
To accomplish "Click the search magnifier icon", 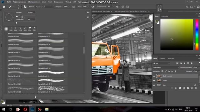I will [187, 7].
